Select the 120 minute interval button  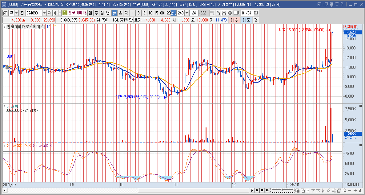168,13
